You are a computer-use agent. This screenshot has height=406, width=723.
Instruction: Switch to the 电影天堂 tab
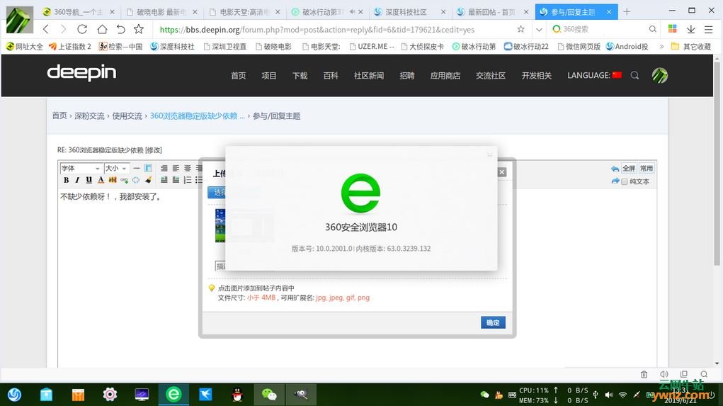244,12
